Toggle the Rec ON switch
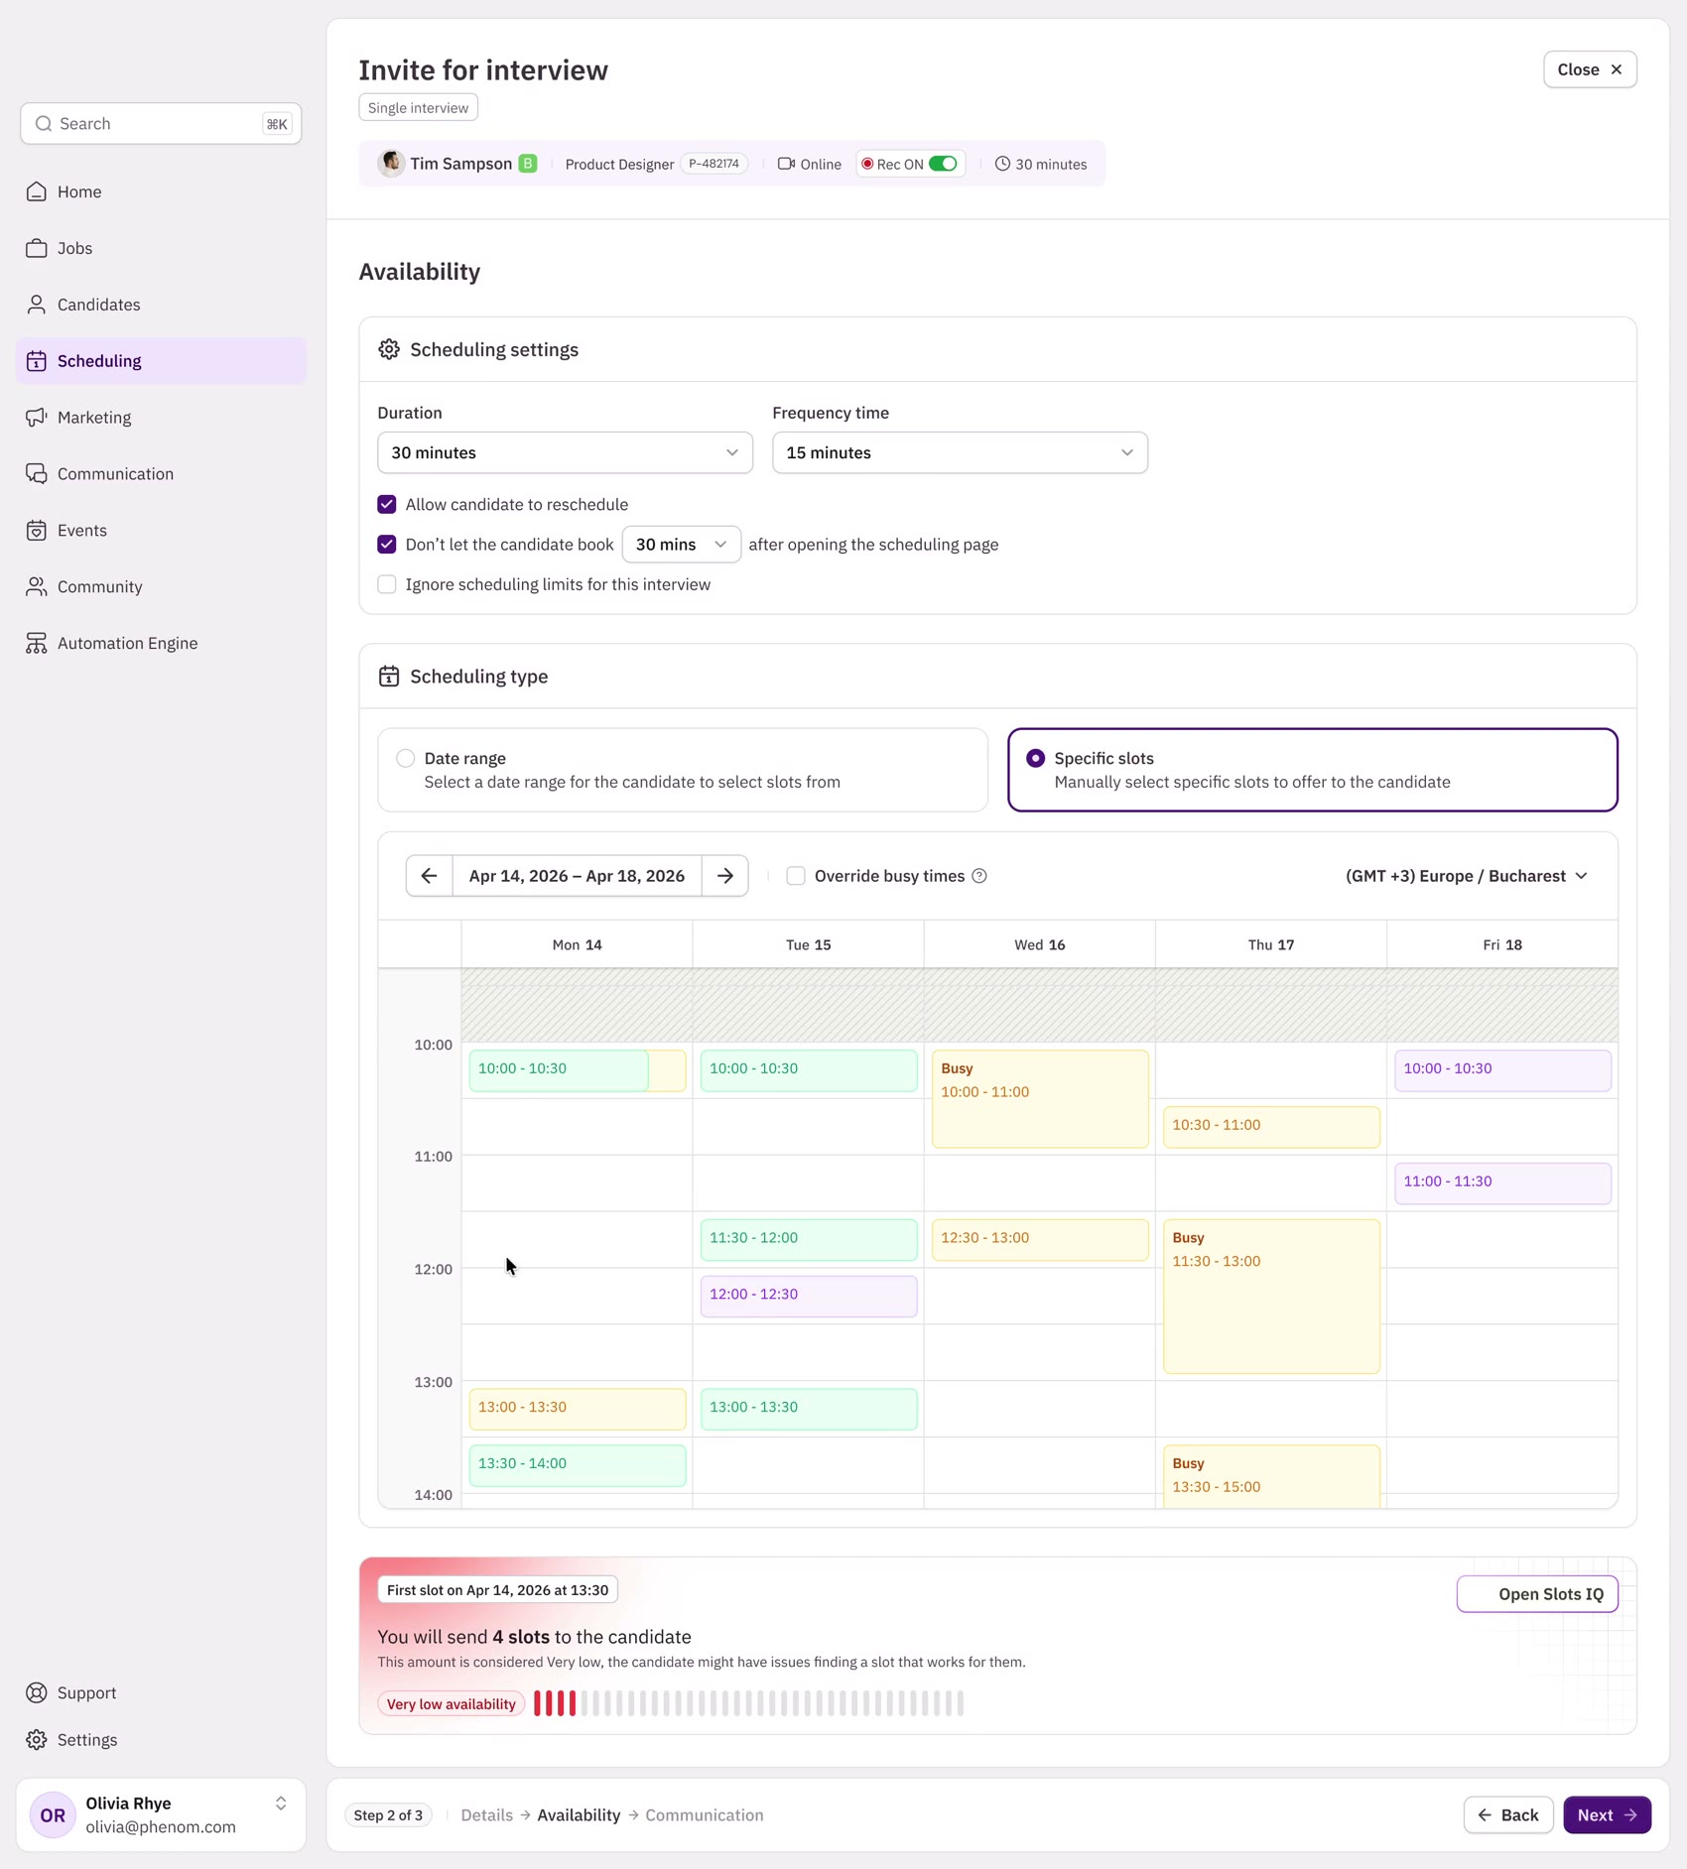 pos(943,164)
